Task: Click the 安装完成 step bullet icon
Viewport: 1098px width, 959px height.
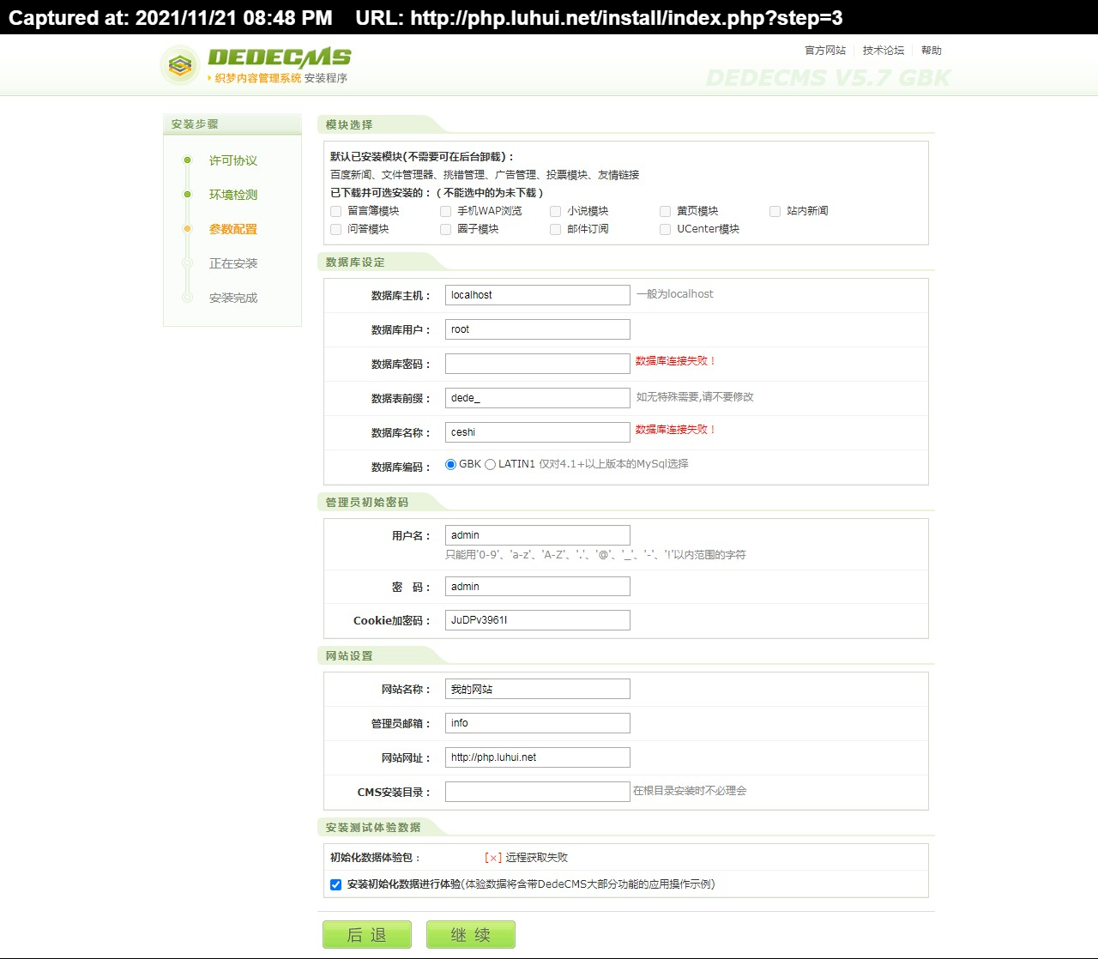Action: click(x=187, y=297)
